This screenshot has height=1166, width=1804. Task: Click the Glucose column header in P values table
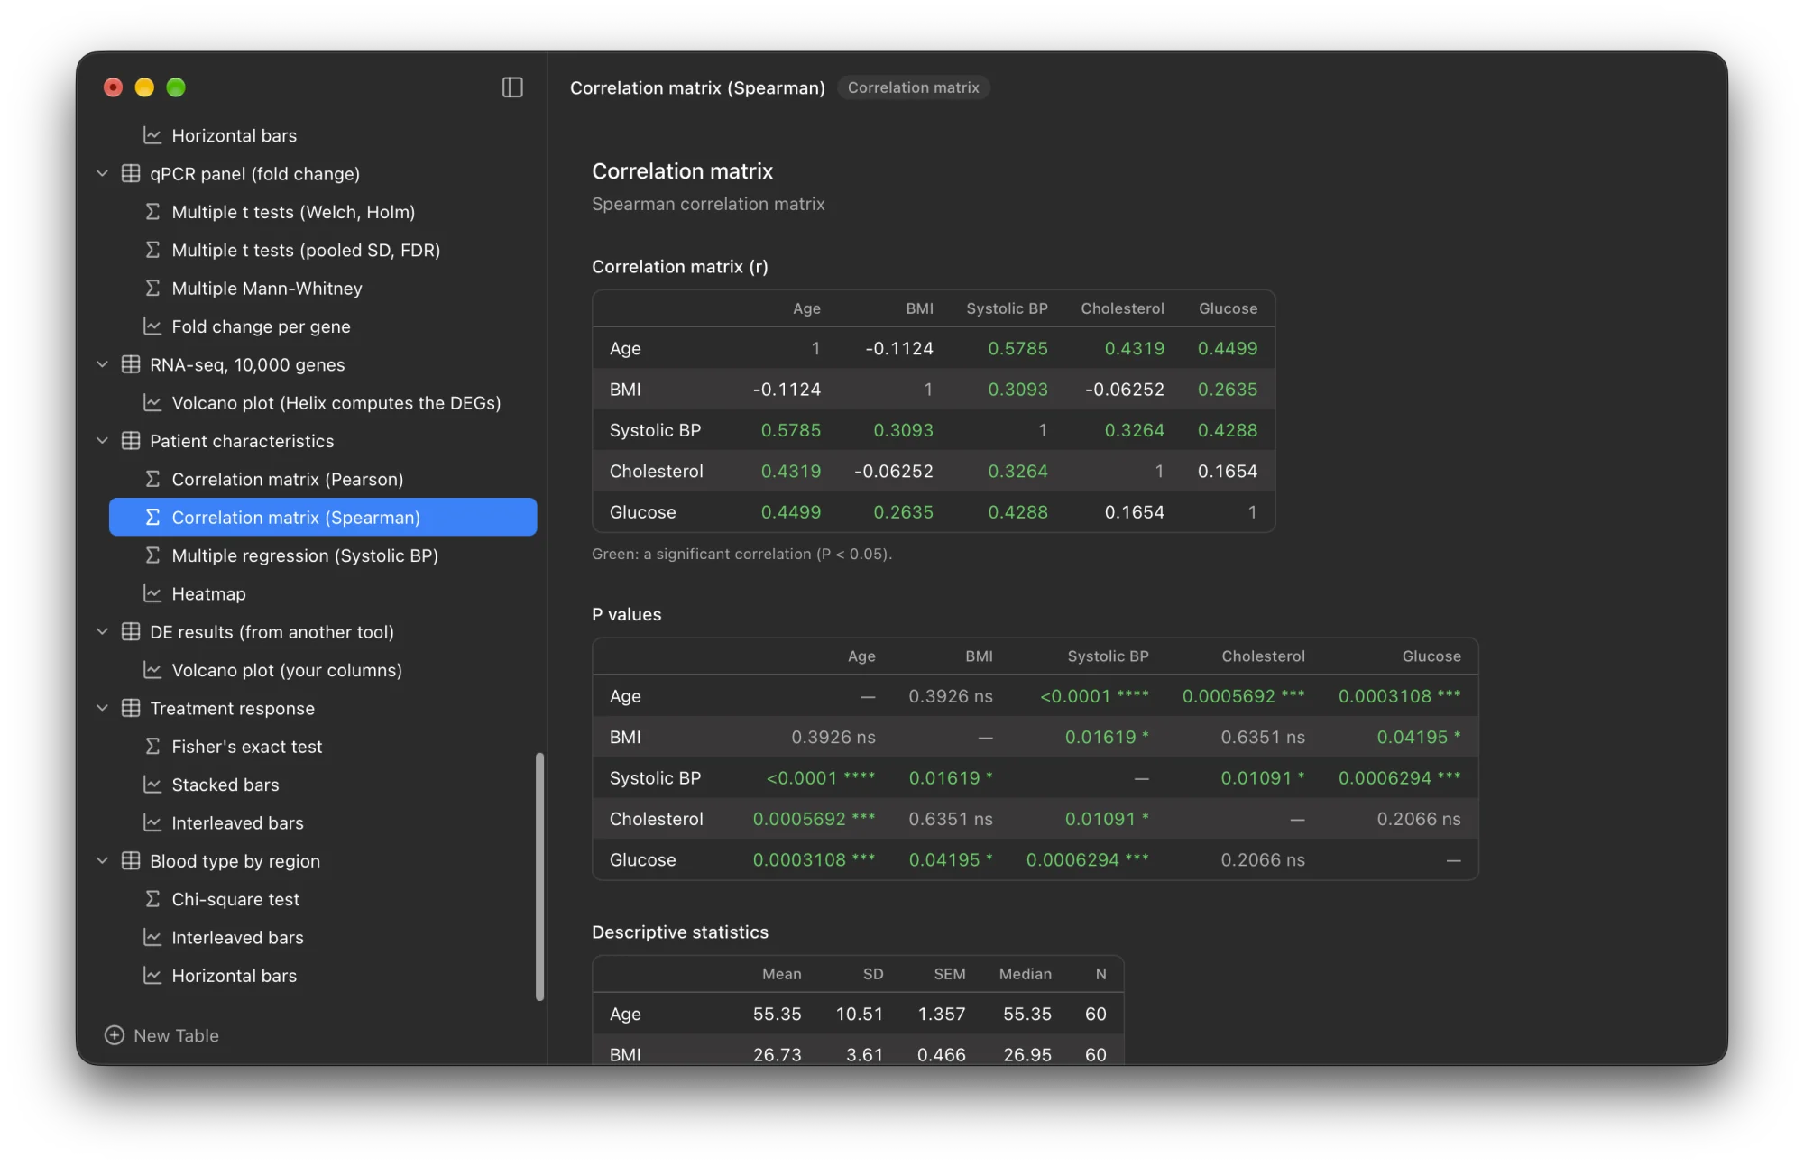[1431, 656]
